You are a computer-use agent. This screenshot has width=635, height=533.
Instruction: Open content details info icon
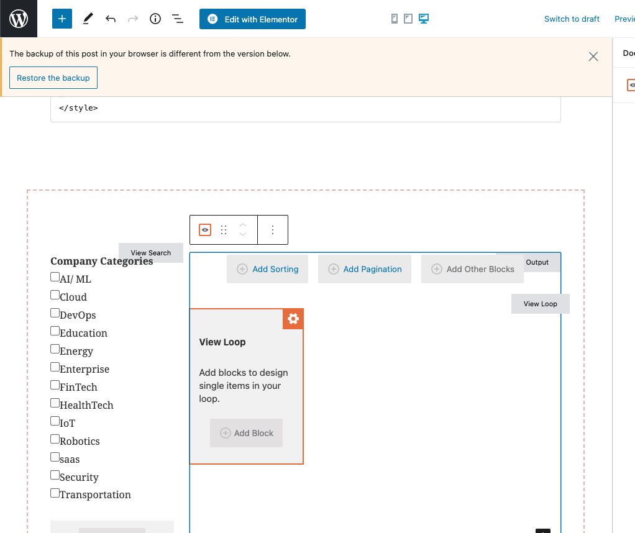click(x=155, y=19)
